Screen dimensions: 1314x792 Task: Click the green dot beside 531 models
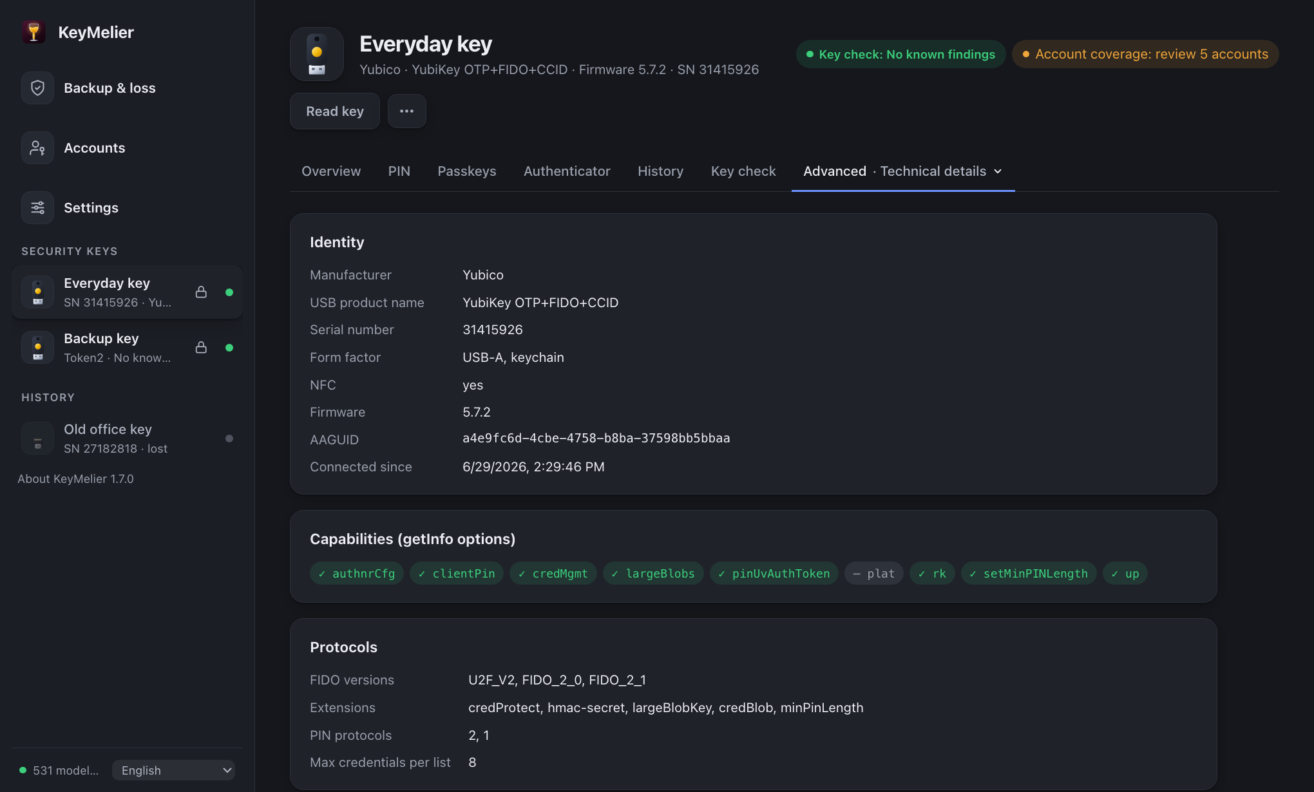[x=23, y=770]
